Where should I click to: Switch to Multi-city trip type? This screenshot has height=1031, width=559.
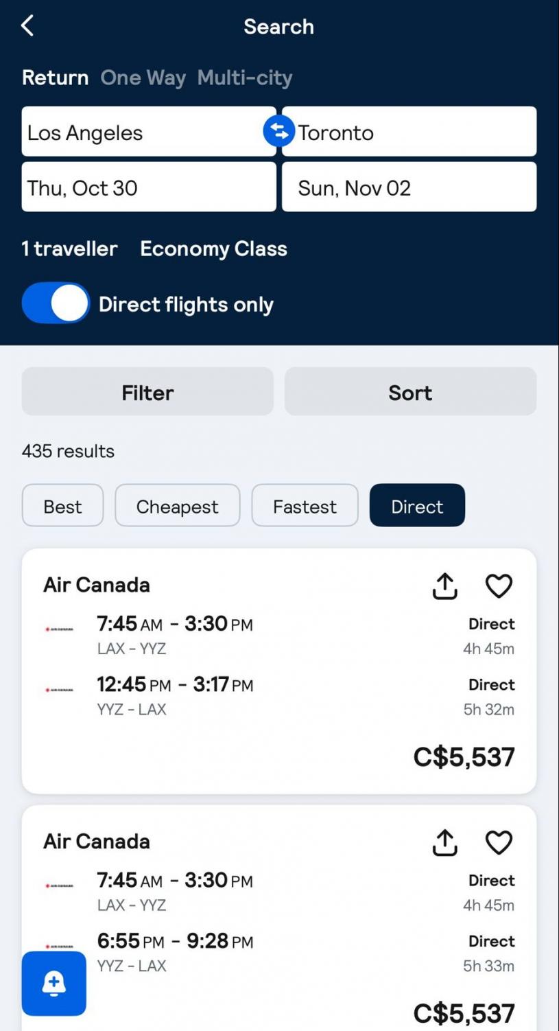[x=245, y=78]
